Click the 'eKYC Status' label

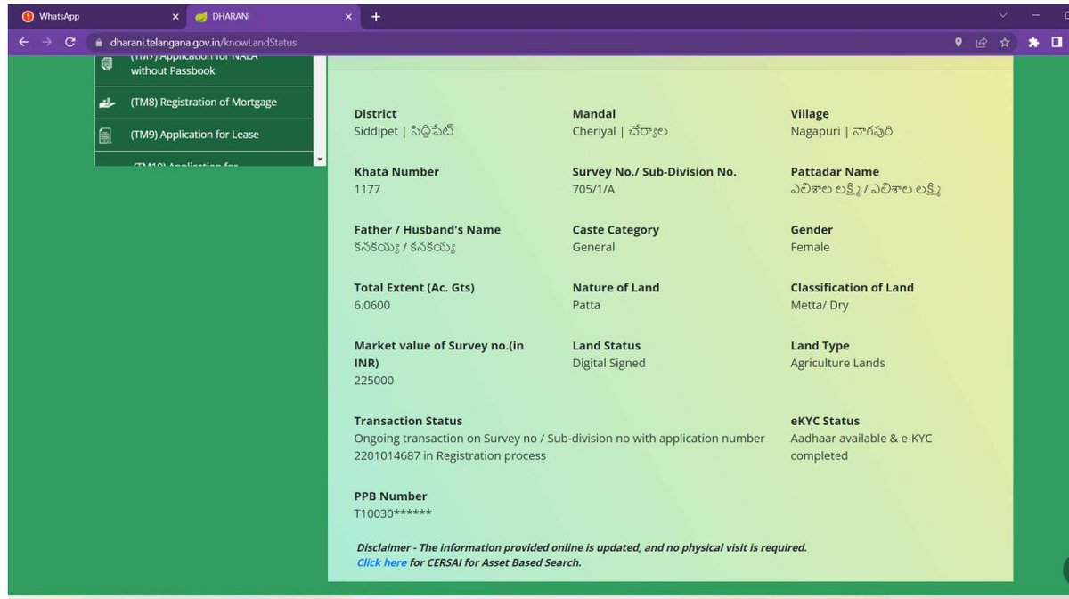coord(825,421)
